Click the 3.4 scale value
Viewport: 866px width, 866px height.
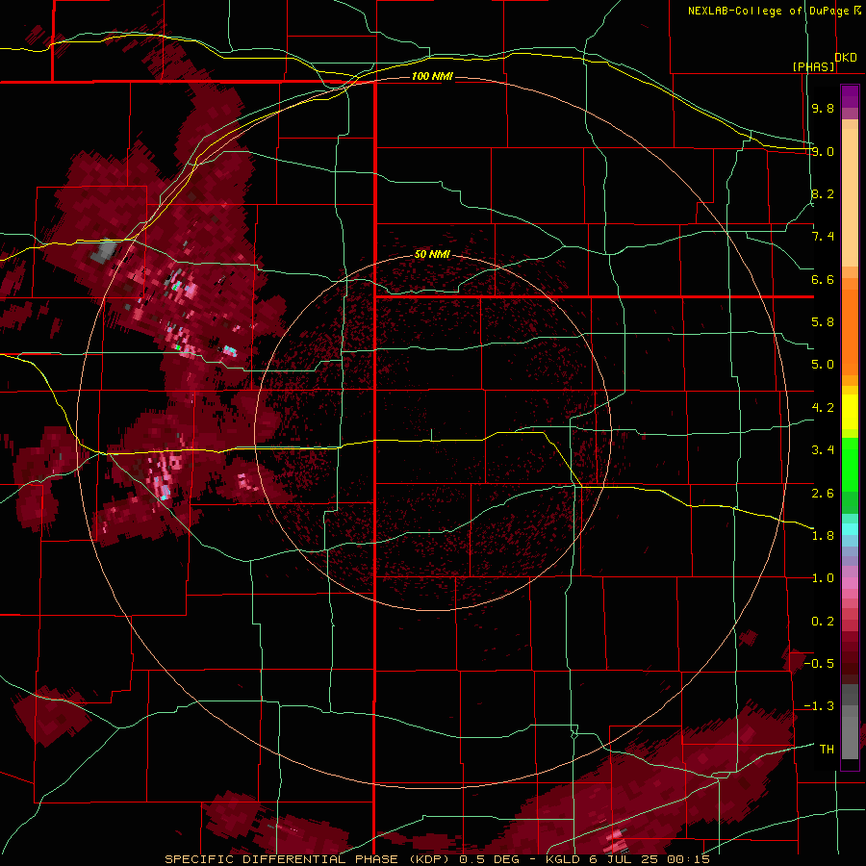(x=823, y=450)
